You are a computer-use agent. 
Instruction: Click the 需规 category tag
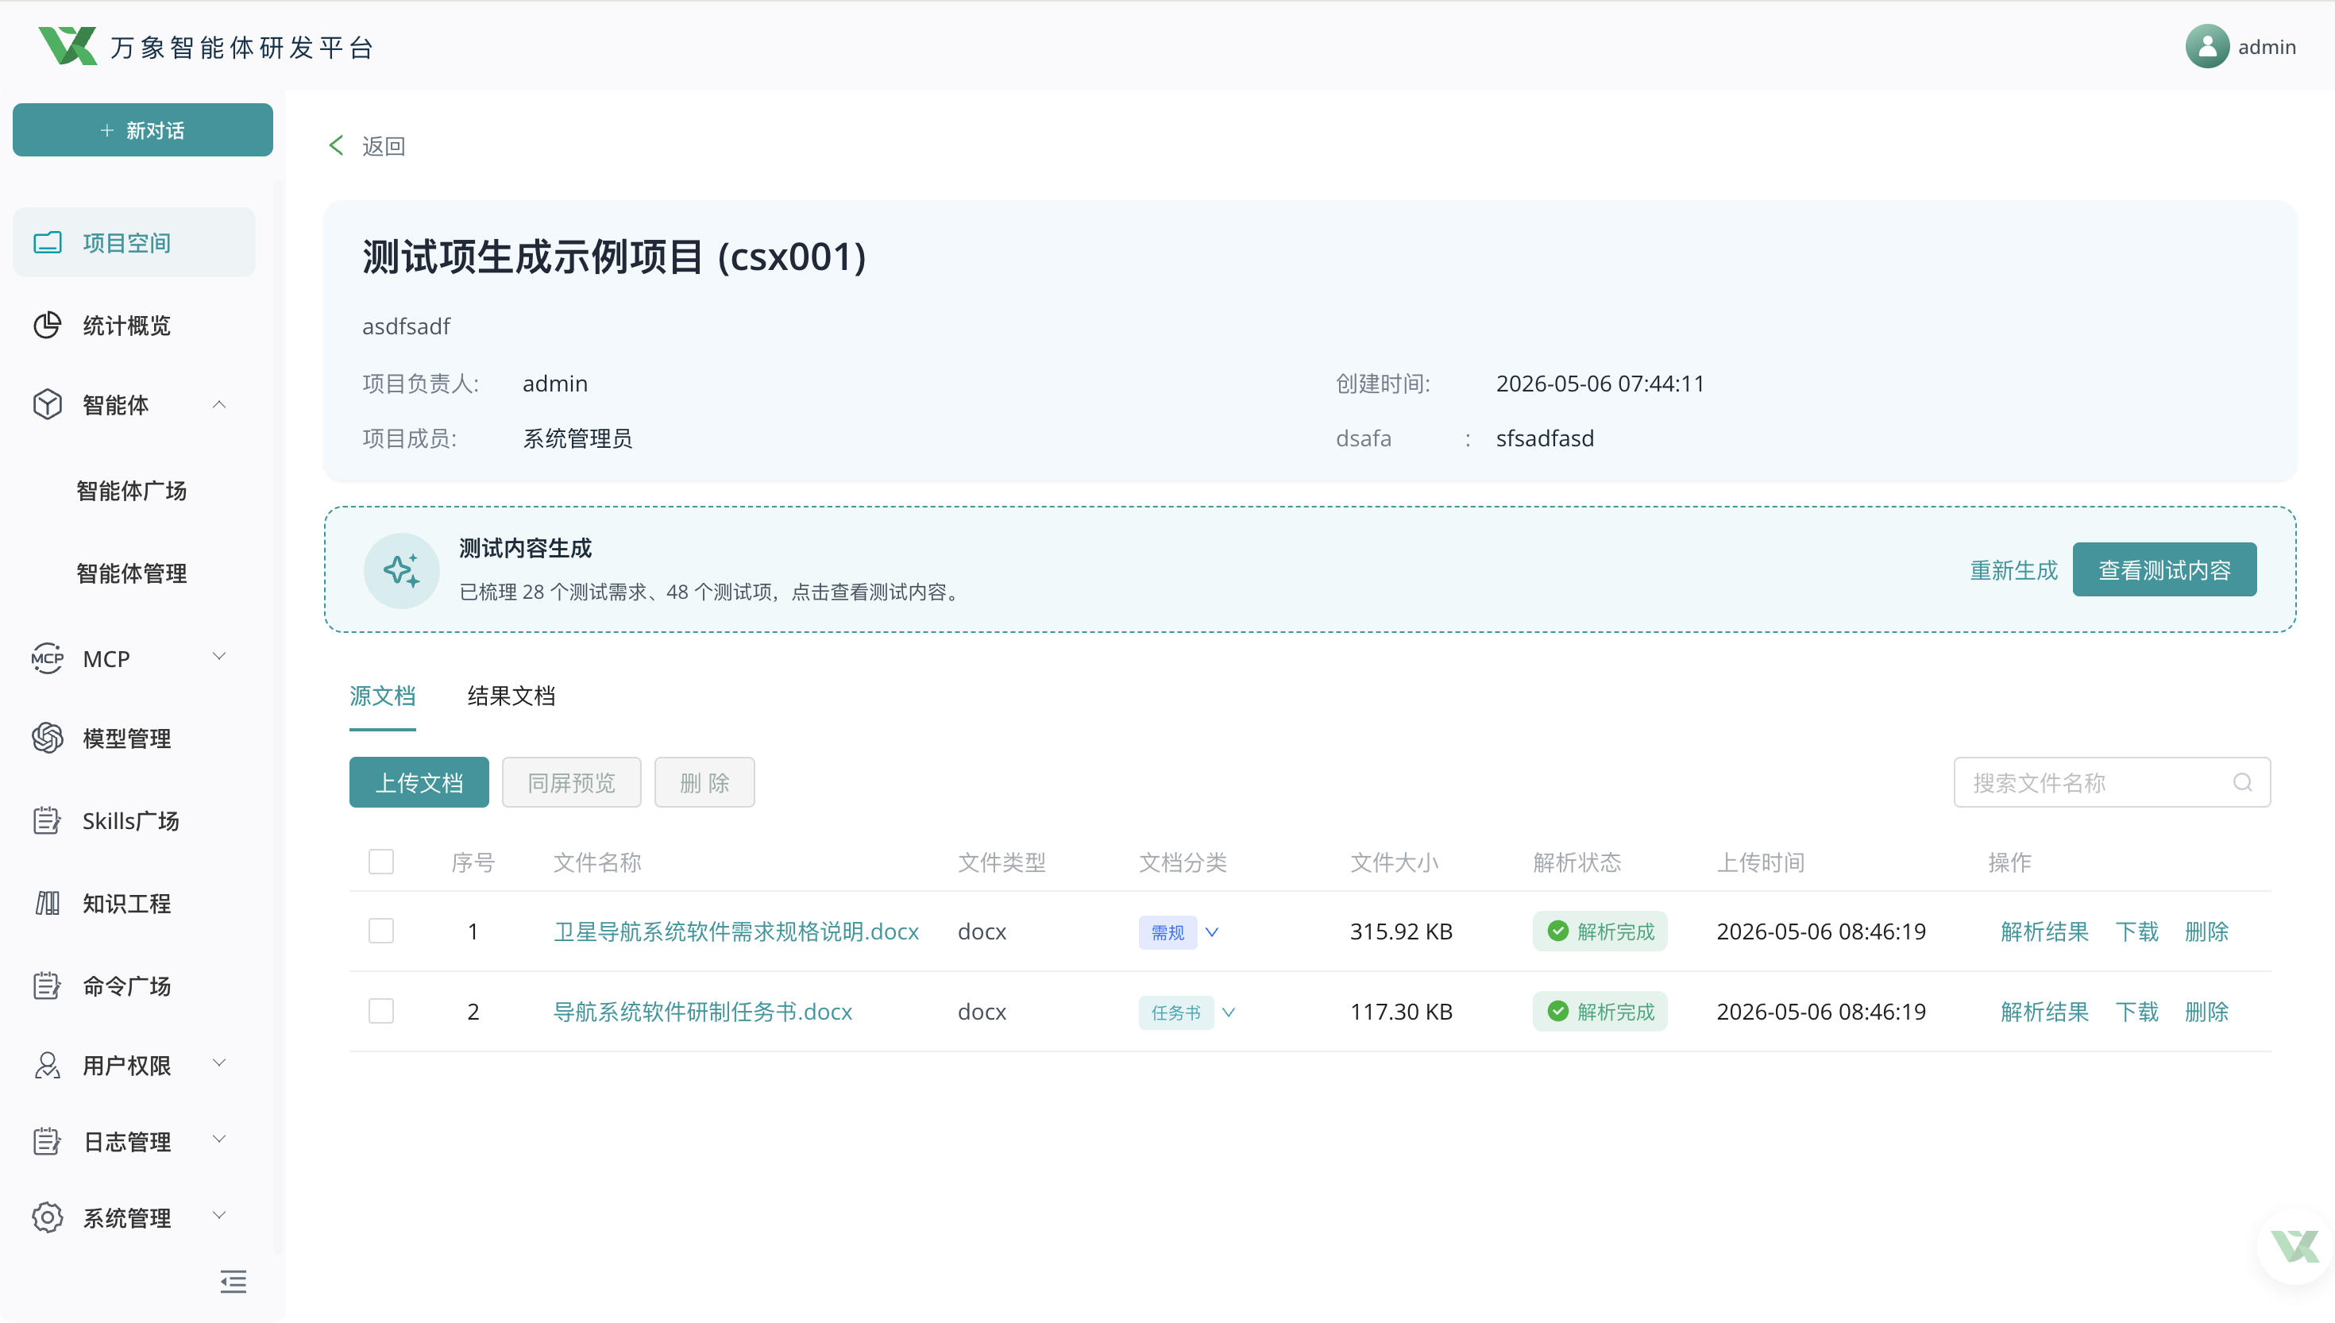(1167, 932)
